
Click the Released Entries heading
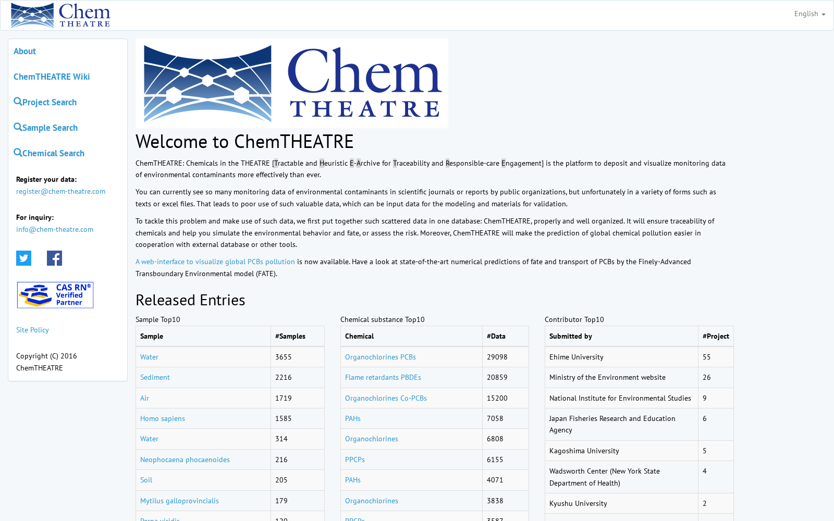click(x=190, y=300)
